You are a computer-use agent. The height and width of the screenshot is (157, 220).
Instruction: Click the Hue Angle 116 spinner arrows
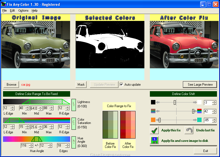31,146
